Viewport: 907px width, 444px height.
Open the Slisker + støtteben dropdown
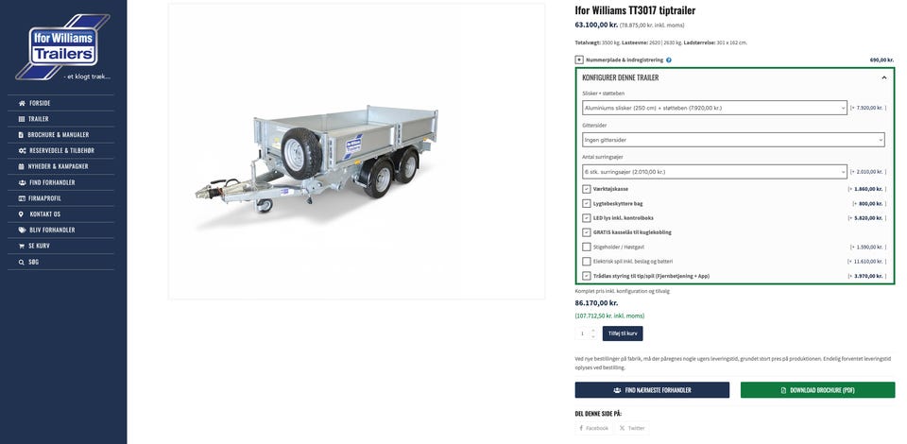tap(714, 108)
